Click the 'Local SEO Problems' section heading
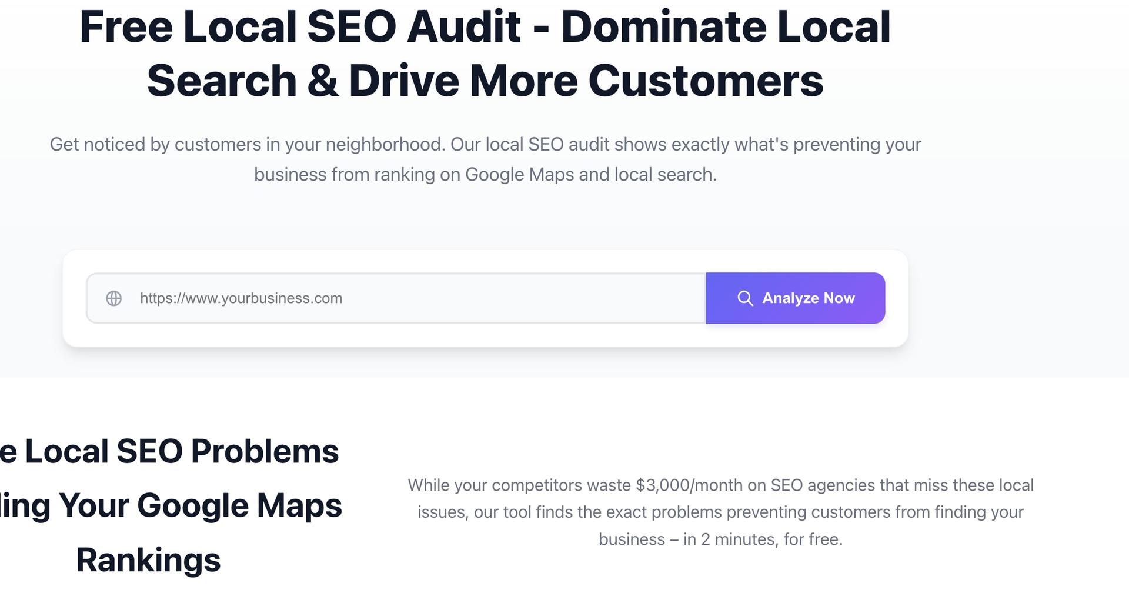The height and width of the screenshot is (593, 1129). [x=171, y=505]
